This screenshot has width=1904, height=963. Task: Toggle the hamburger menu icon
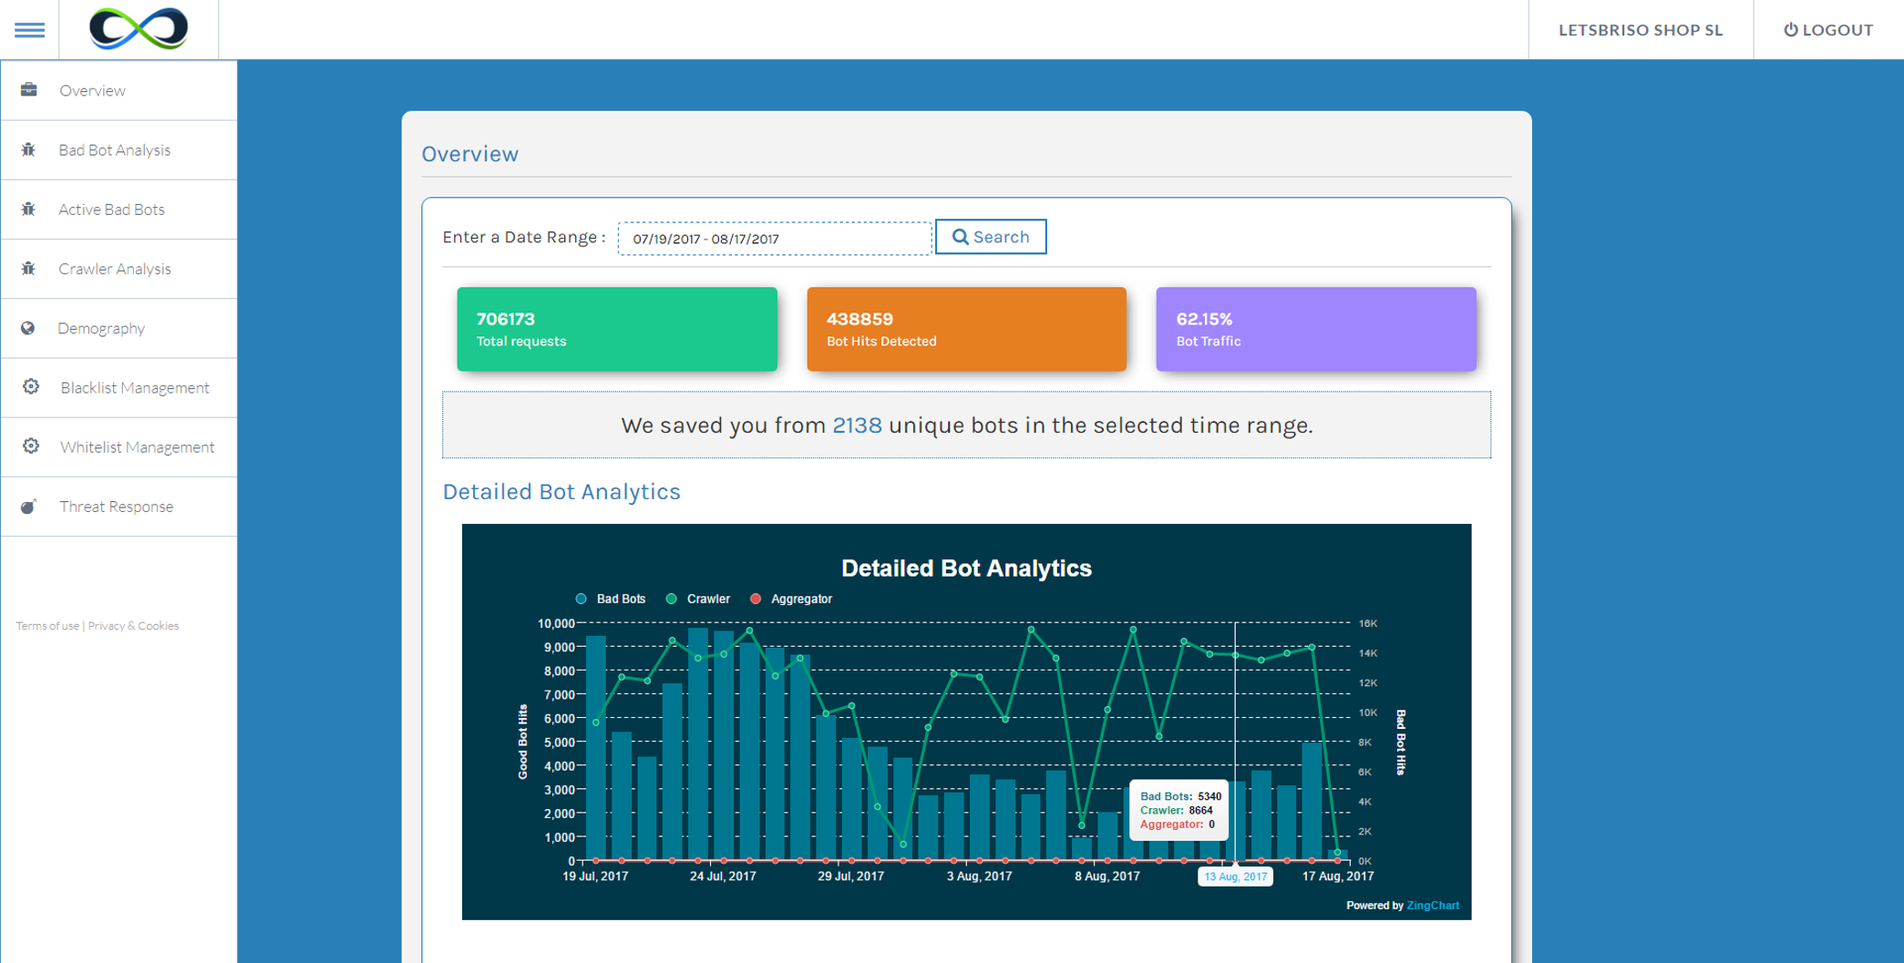click(x=29, y=30)
